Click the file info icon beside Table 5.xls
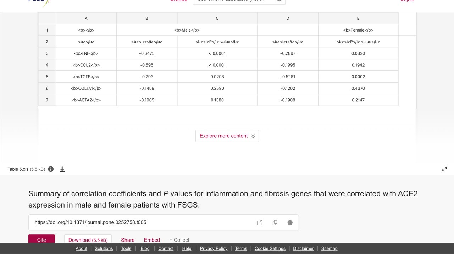Image resolution: width=454 pixels, height=255 pixels. [51, 169]
